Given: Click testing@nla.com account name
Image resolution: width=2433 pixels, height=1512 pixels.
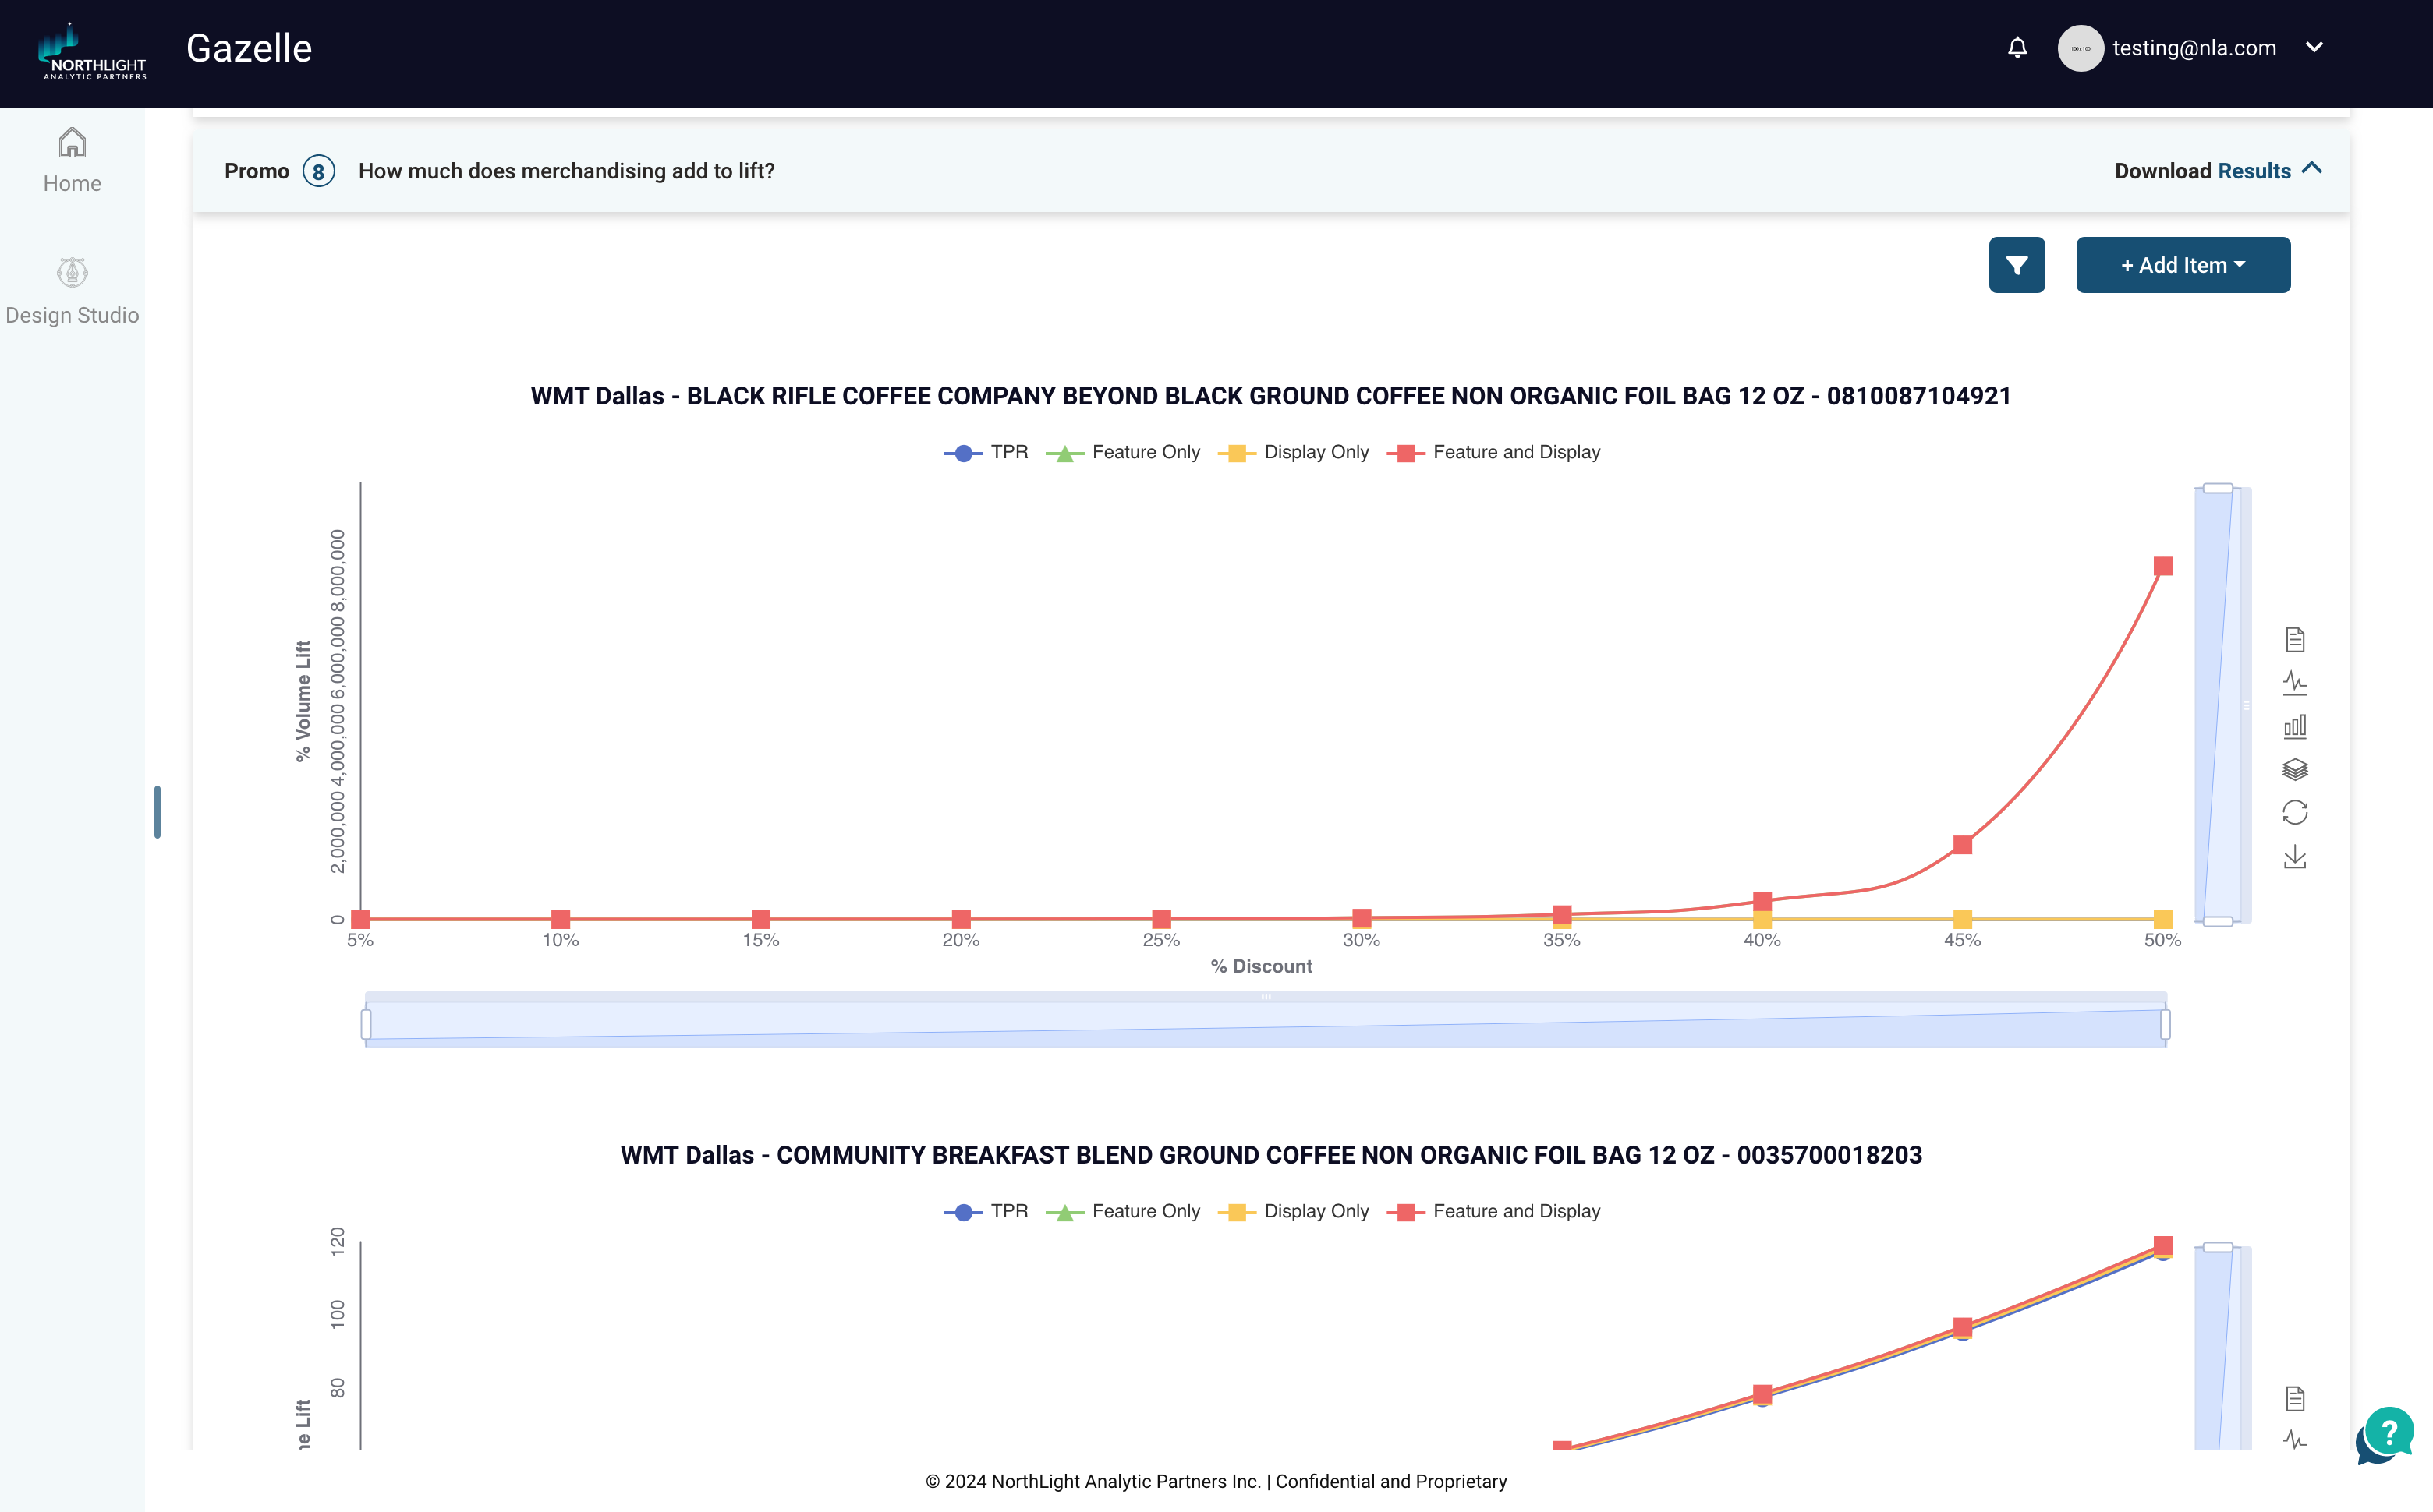Looking at the screenshot, I should coord(2194,48).
